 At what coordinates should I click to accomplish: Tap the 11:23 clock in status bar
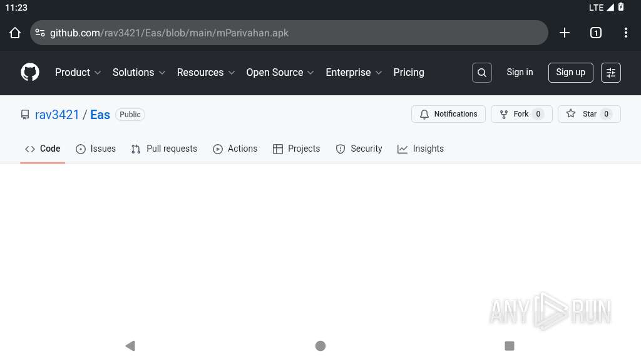coord(16,8)
